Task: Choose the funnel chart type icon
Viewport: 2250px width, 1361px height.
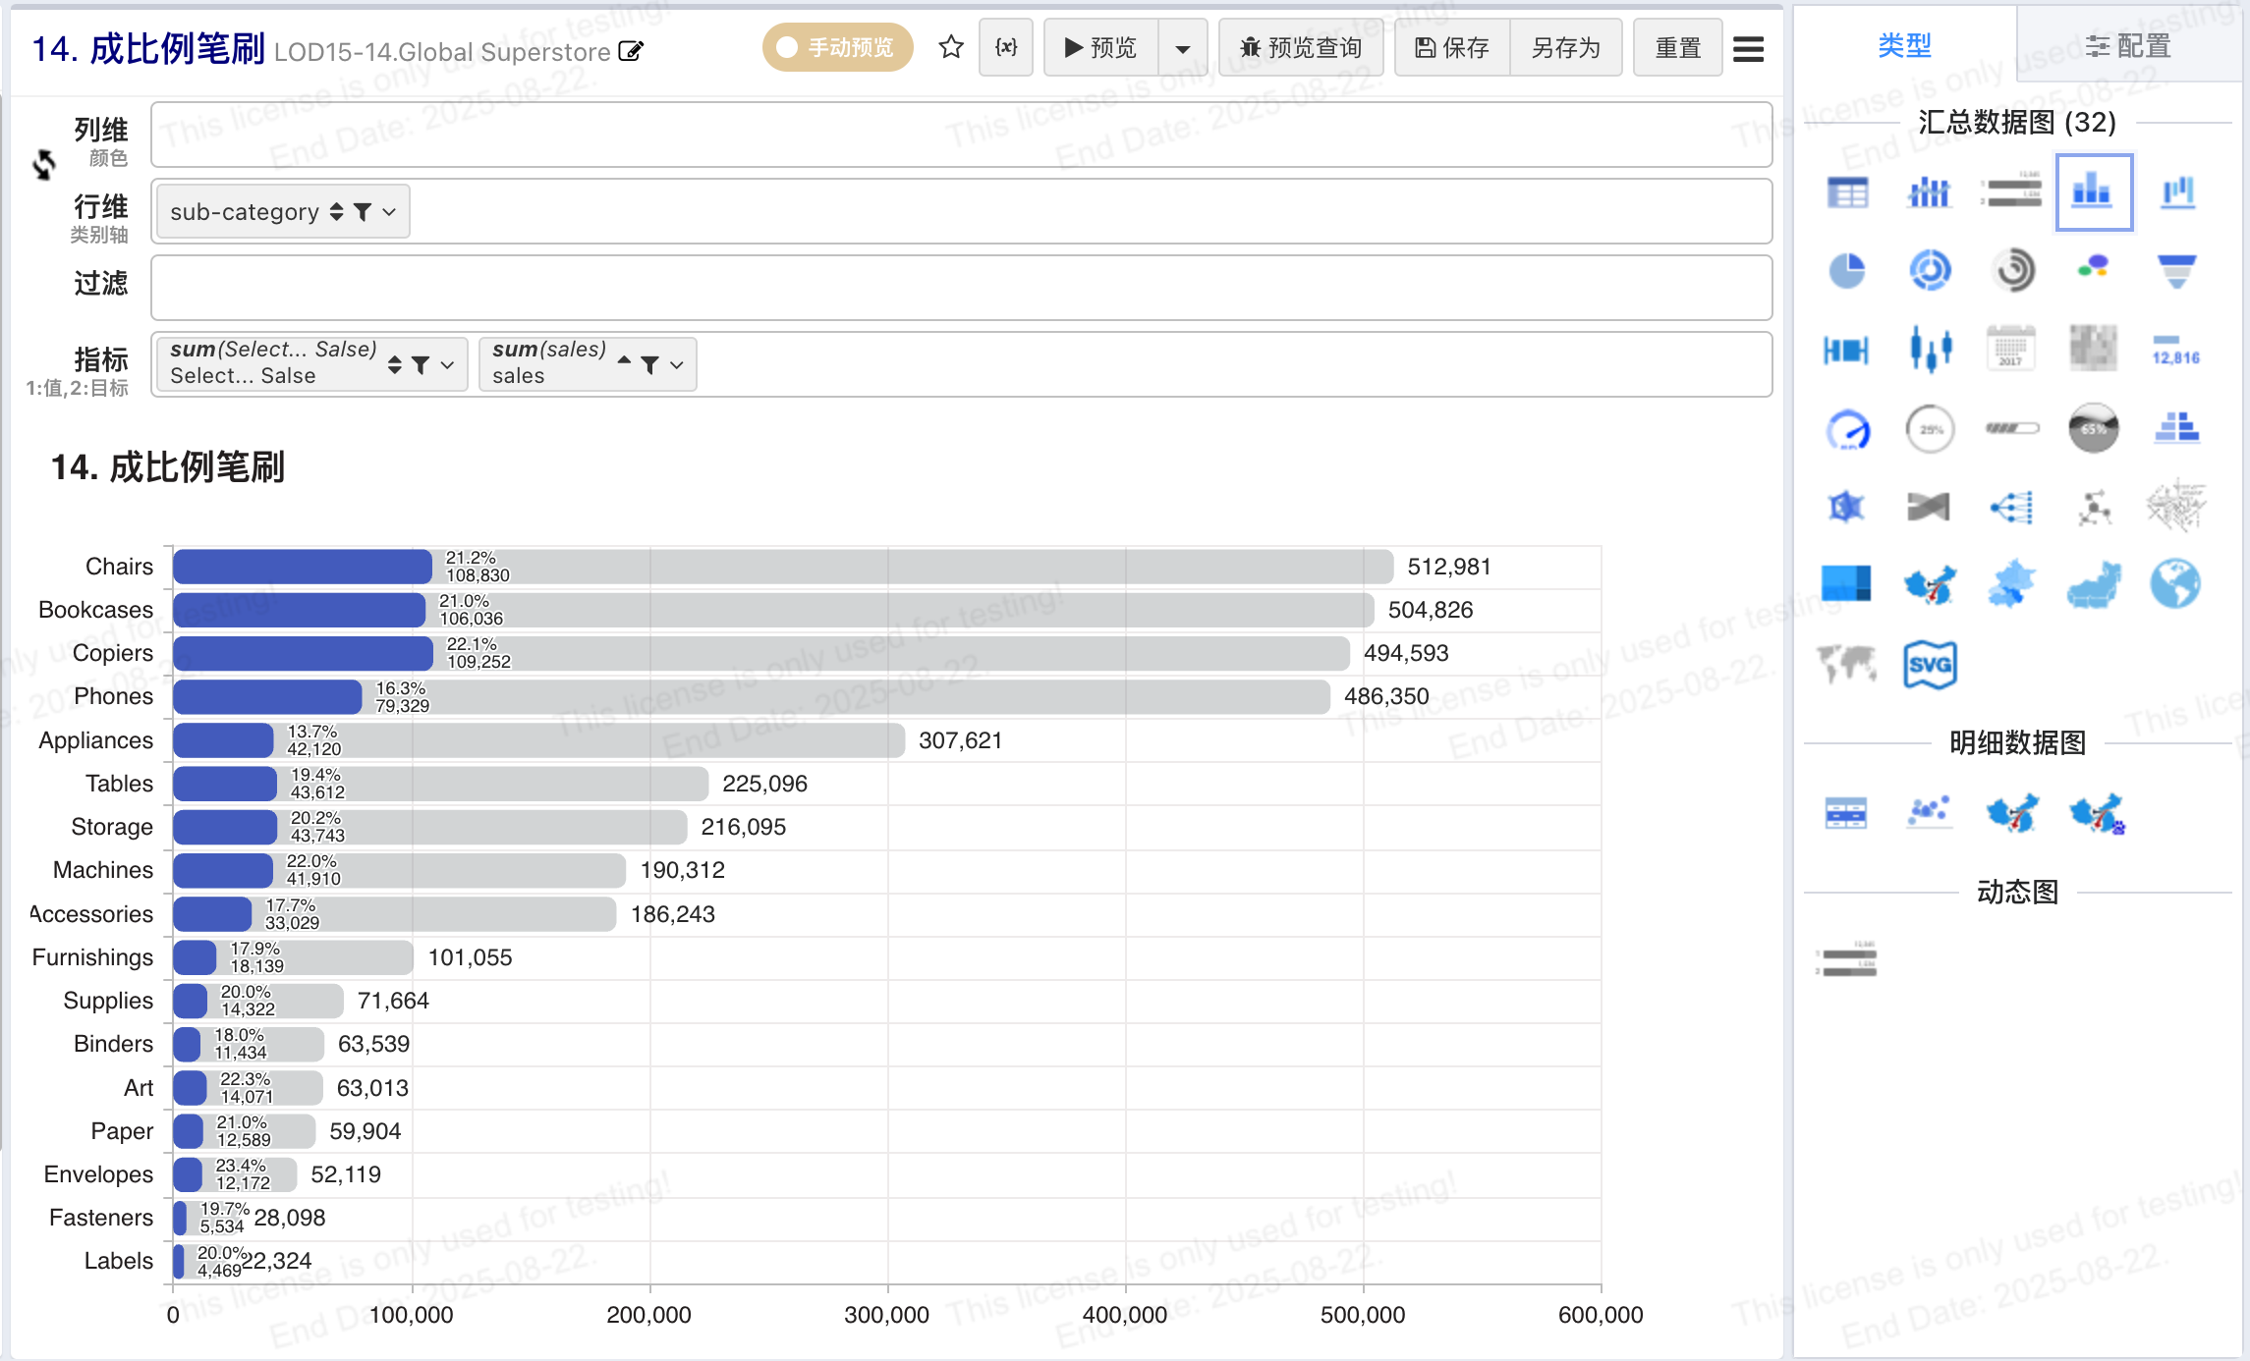Action: coord(2176,270)
